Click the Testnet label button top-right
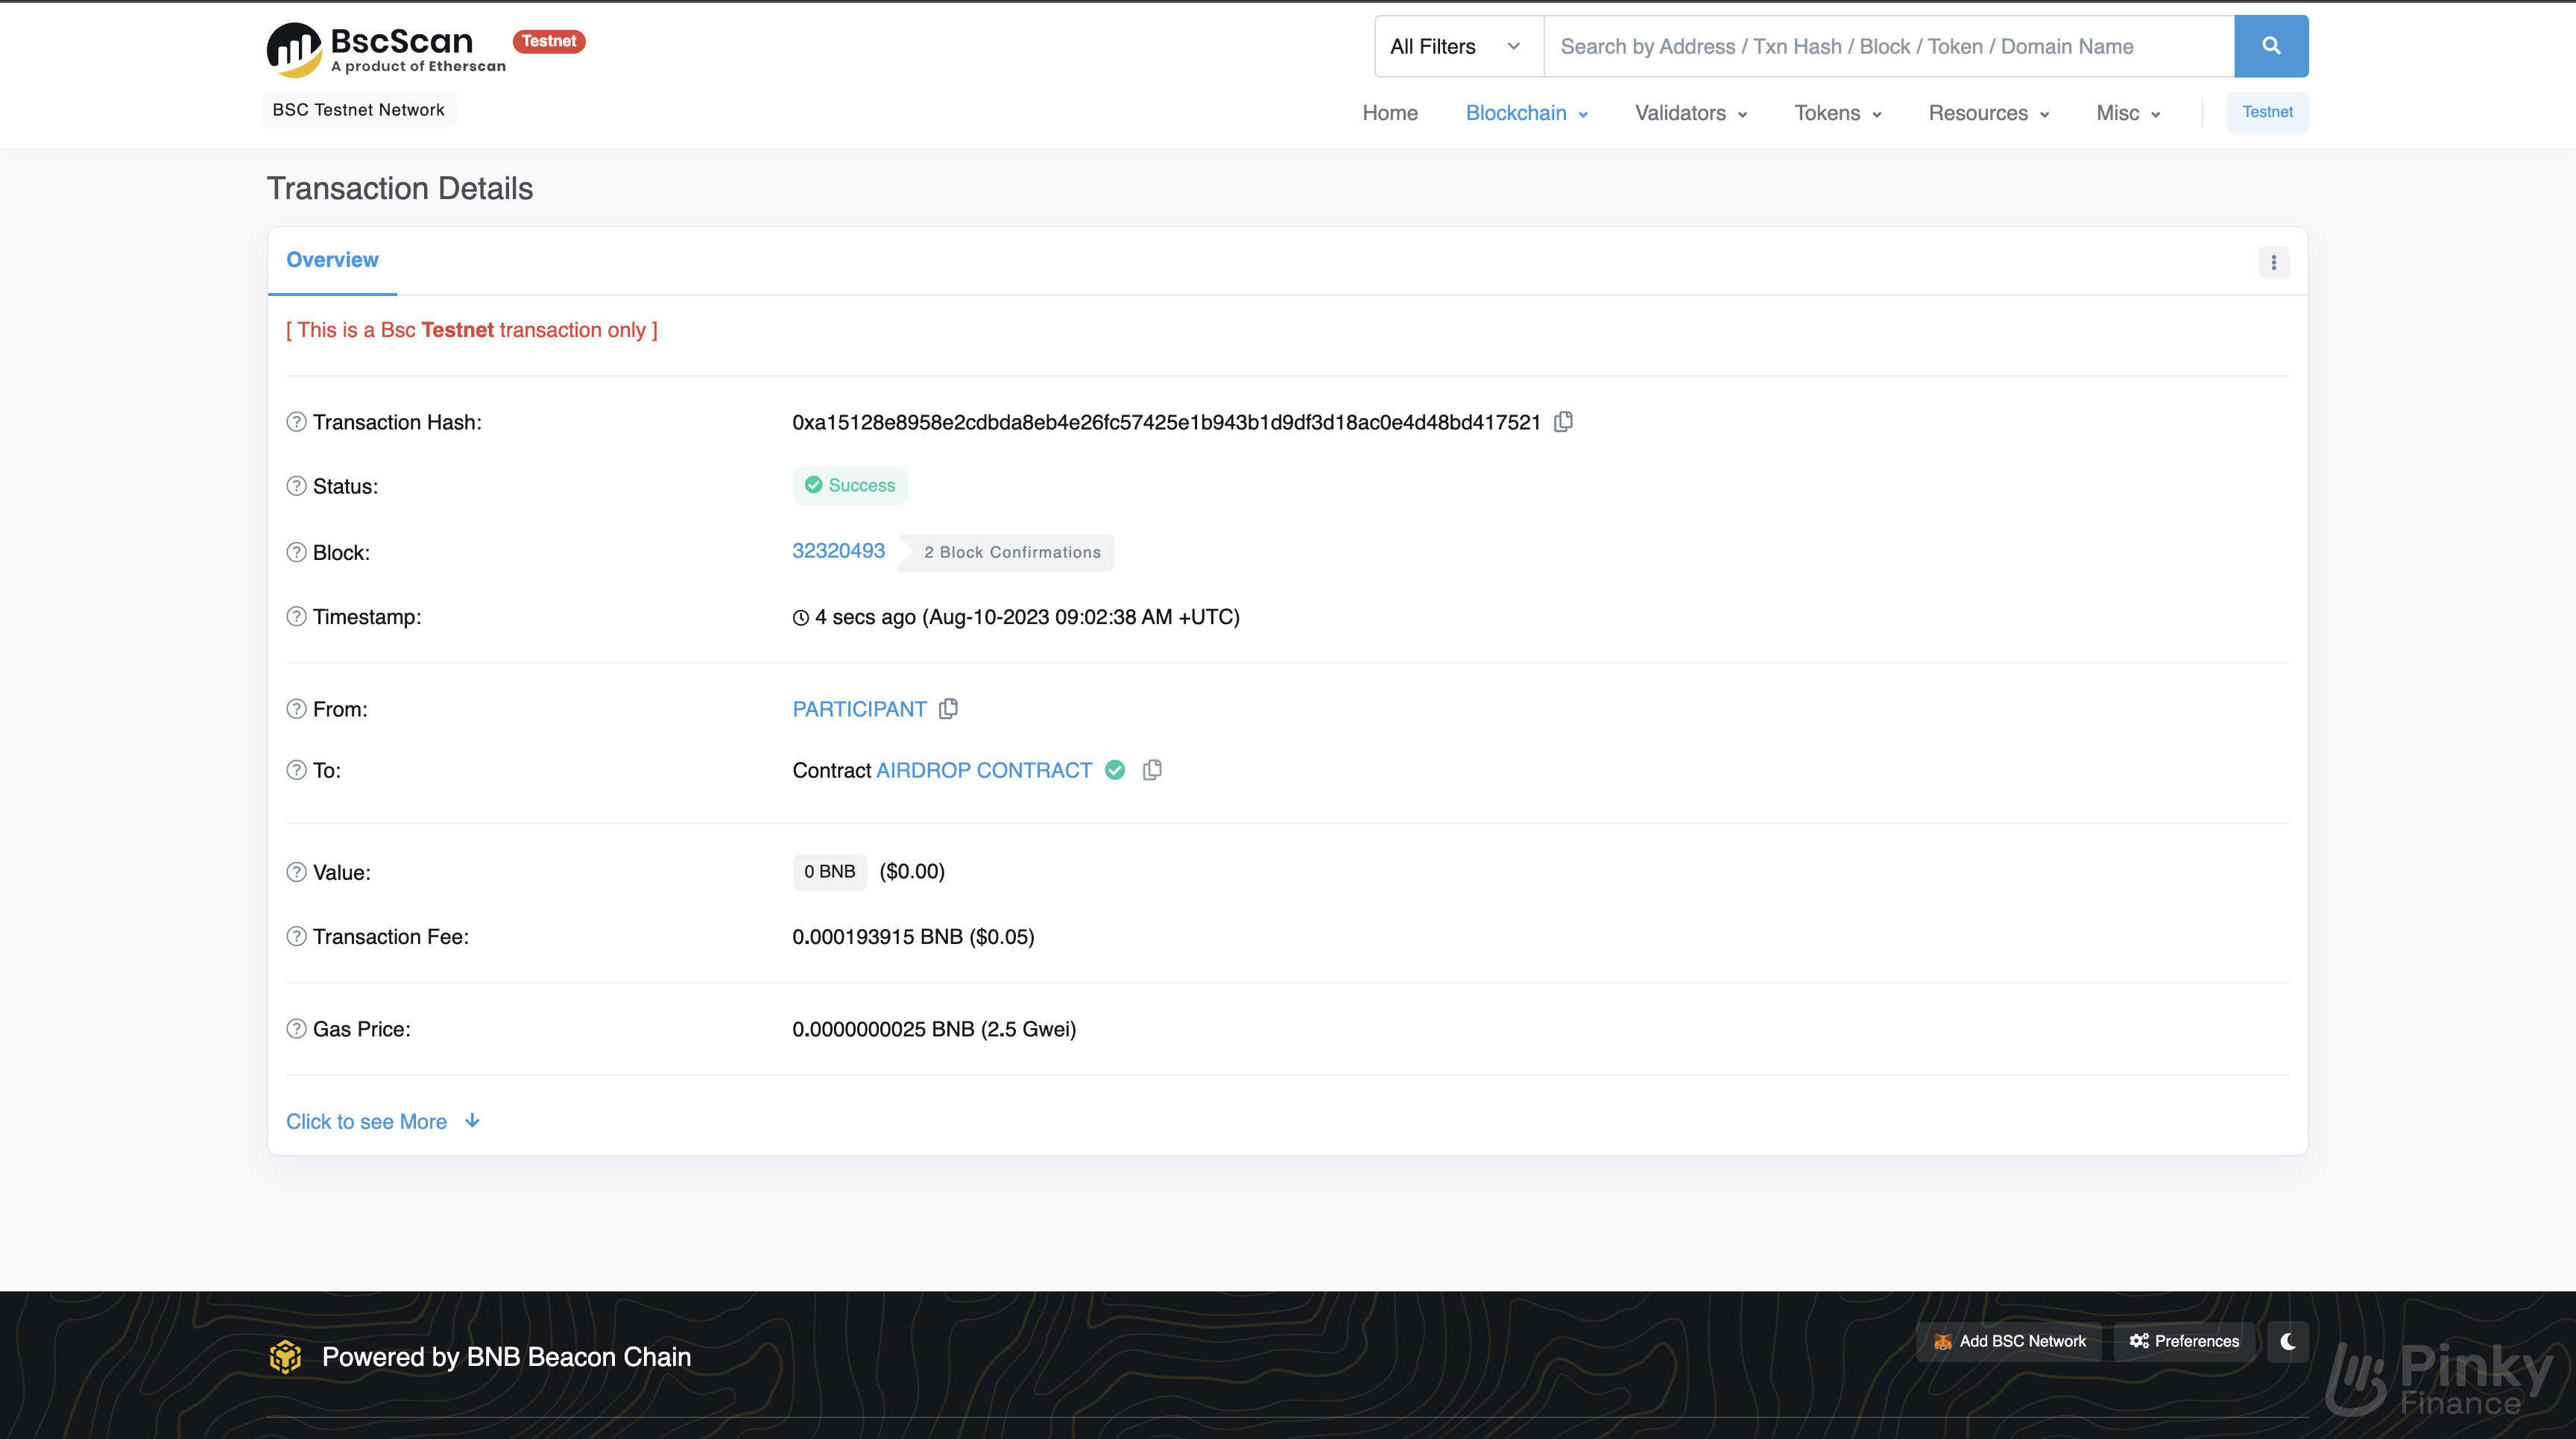Image resolution: width=2576 pixels, height=1439 pixels. tap(2267, 112)
